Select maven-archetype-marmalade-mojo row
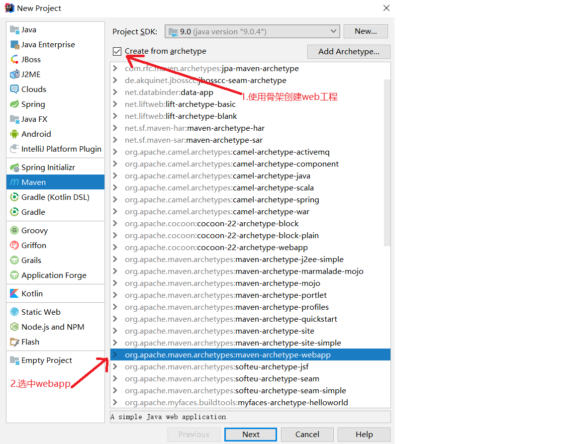This screenshot has width=573, height=444. point(250,271)
